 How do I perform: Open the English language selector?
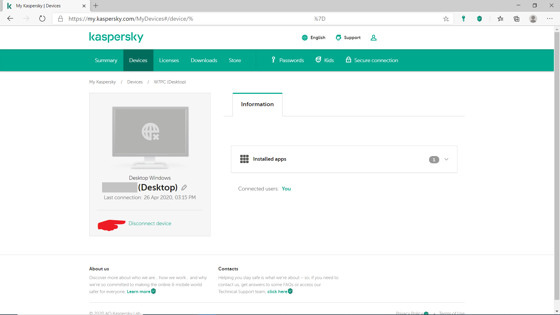(314, 38)
